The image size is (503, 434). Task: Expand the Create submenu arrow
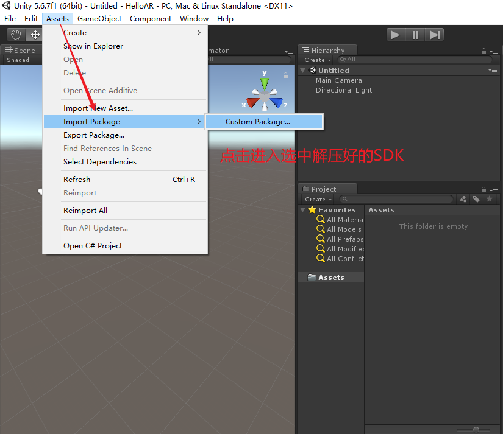tap(199, 33)
